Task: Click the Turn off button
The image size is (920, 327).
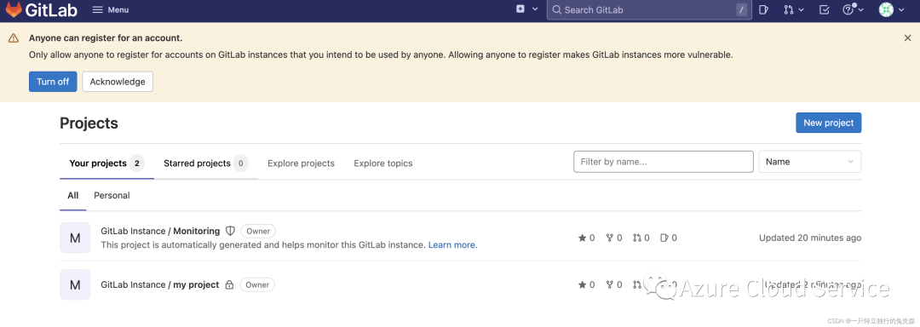Action: pos(53,82)
